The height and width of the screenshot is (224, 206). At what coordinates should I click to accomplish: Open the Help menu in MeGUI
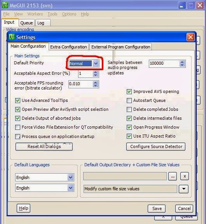tap(85, 14)
